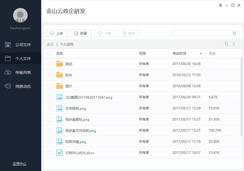
Task: Minimize the window
Action: 227,6
